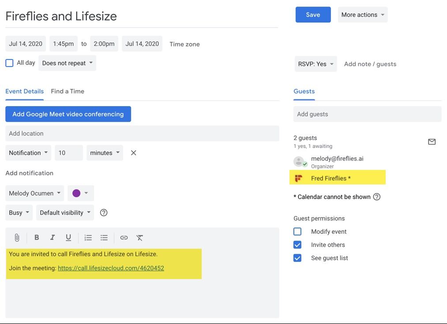
Task: Expand the More actions menu
Action: [363, 15]
